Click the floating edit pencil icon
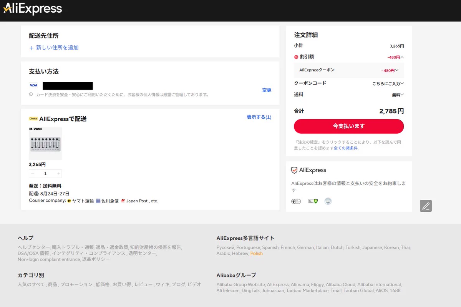Viewport: 461px width, 307px height. [426, 206]
